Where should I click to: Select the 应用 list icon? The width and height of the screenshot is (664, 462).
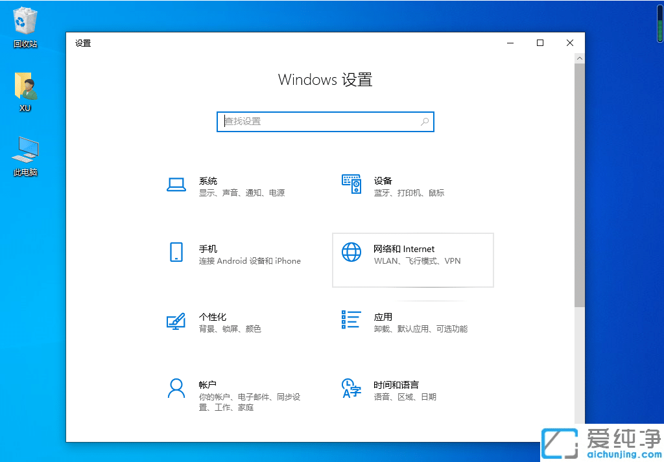tap(351, 321)
